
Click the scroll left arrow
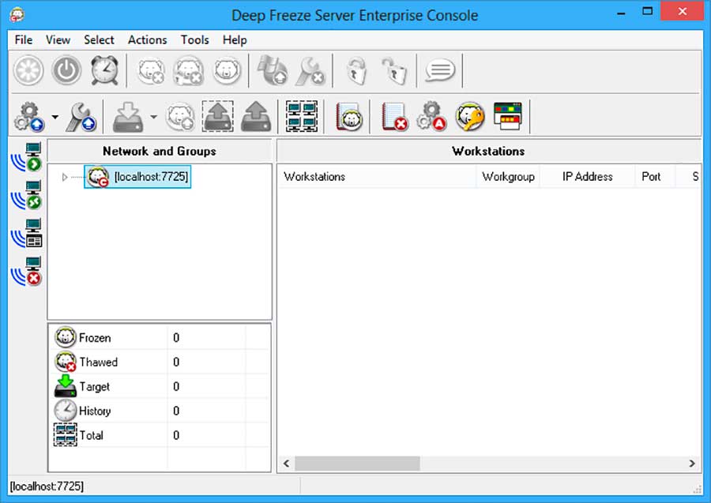pos(286,463)
